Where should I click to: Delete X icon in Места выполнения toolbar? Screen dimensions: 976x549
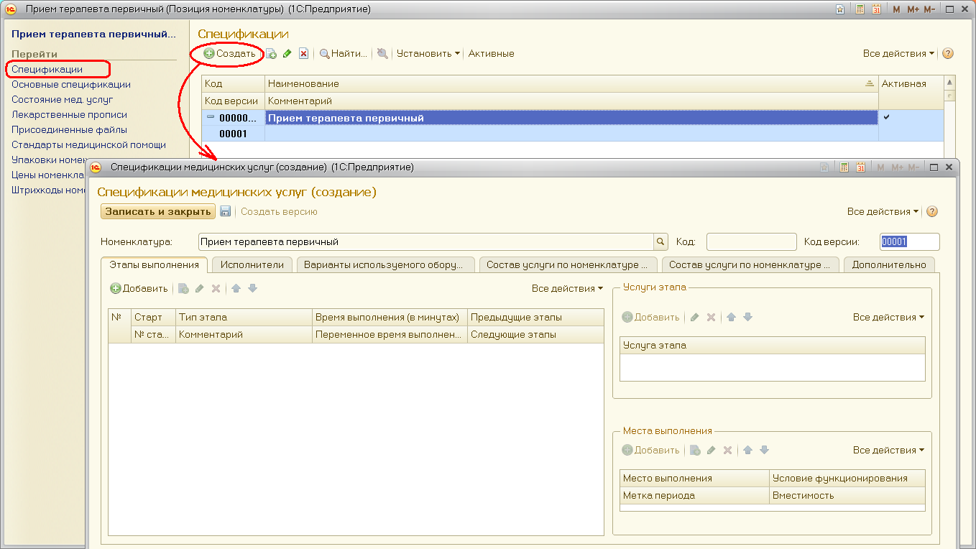pos(727,450)
